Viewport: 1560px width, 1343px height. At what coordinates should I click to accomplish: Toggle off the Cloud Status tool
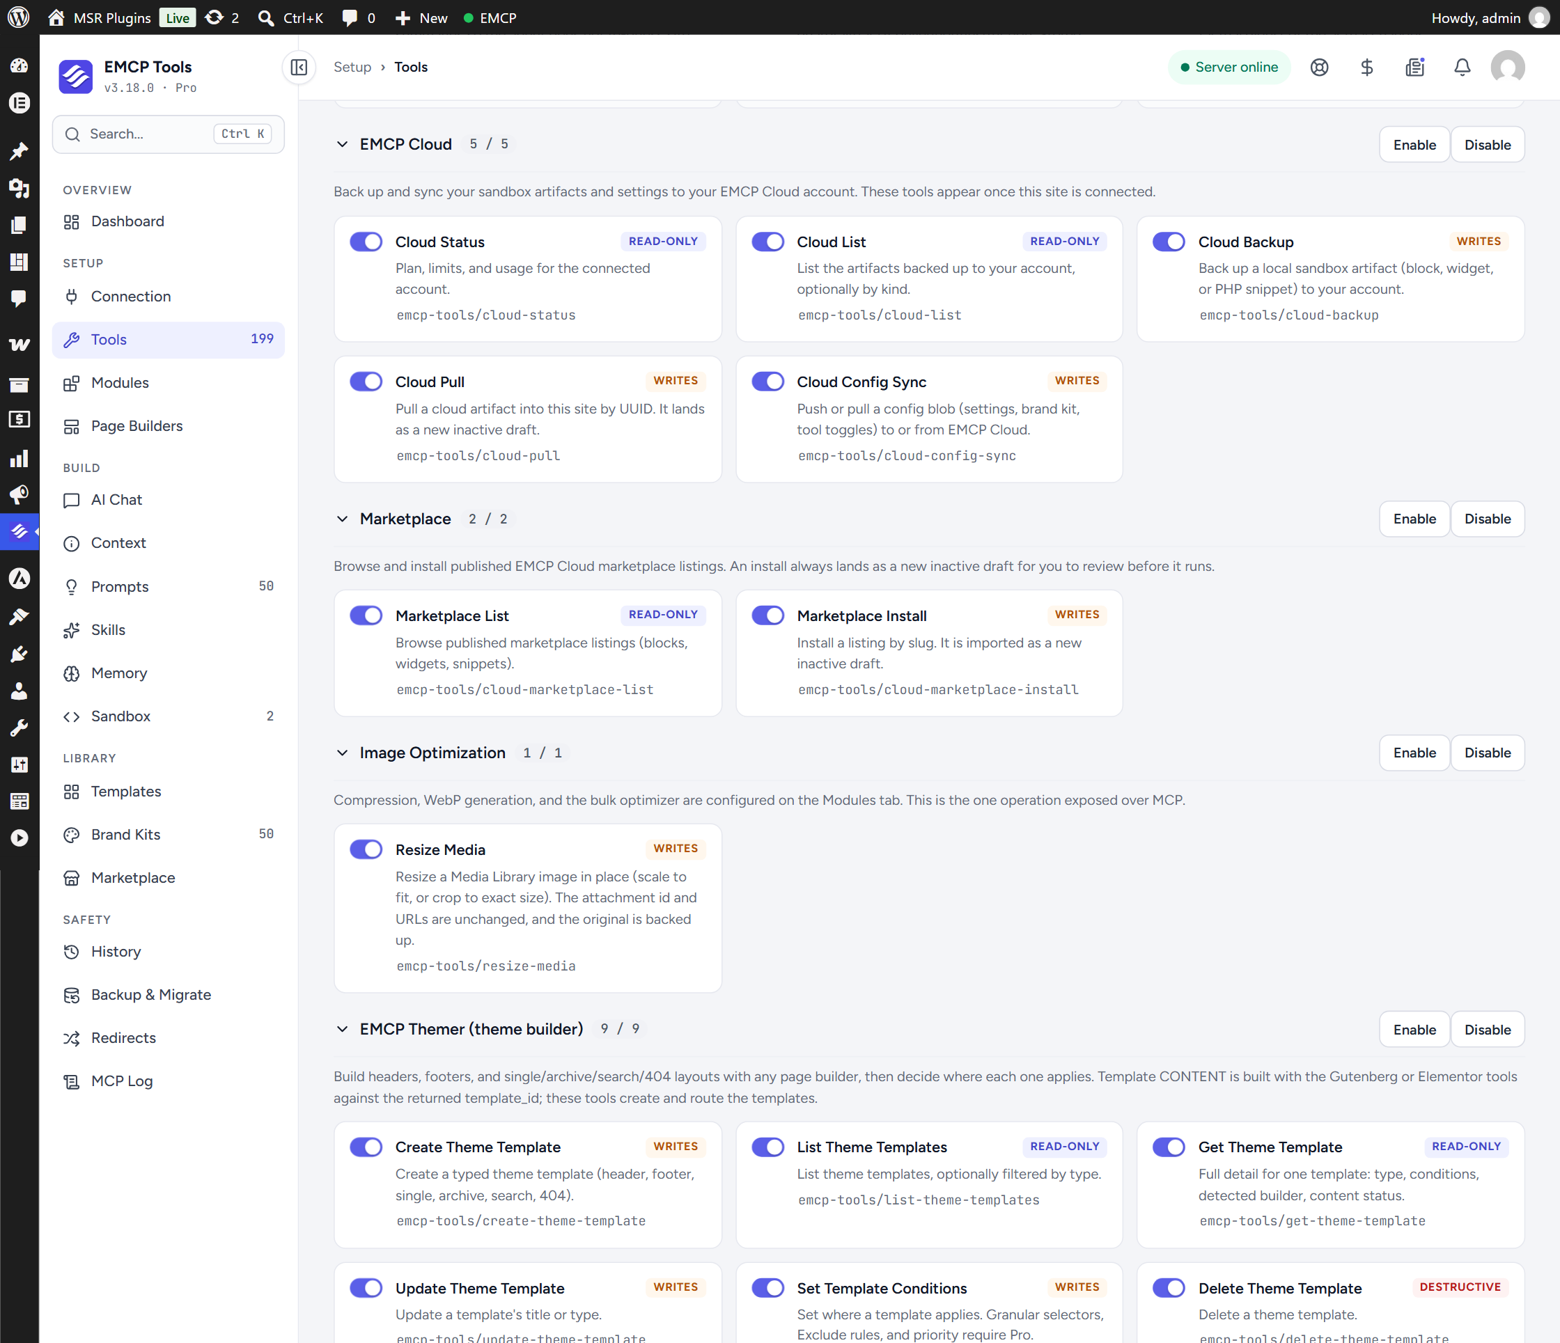coord(366,242)
